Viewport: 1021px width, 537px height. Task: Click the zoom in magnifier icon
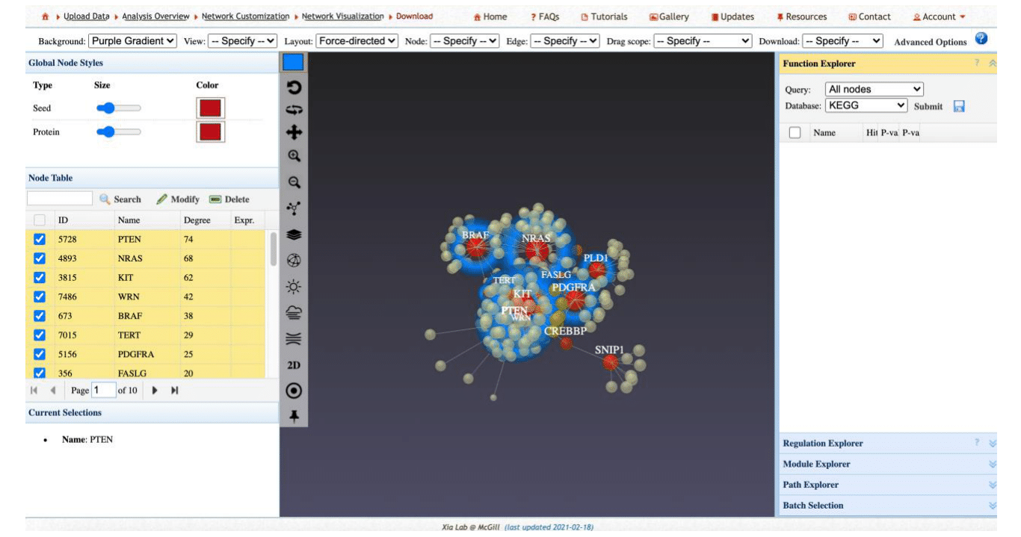click(x=294, y=156)
